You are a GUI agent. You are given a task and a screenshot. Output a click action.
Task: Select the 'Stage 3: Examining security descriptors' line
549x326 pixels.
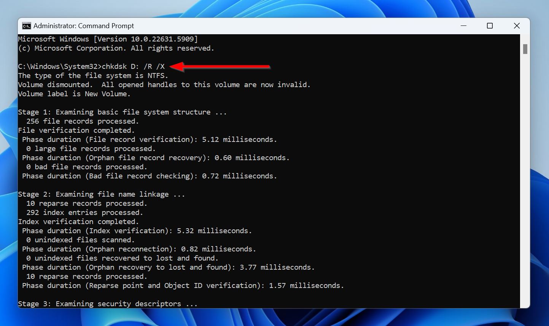107,304
